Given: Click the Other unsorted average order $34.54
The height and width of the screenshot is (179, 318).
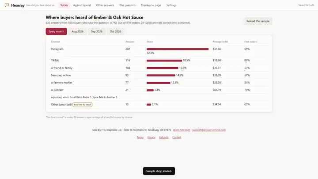Looking at the screenshot, I should point(216,104).
